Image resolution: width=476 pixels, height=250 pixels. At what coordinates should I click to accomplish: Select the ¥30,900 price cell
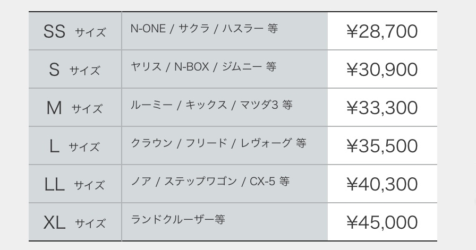(382, 70)
